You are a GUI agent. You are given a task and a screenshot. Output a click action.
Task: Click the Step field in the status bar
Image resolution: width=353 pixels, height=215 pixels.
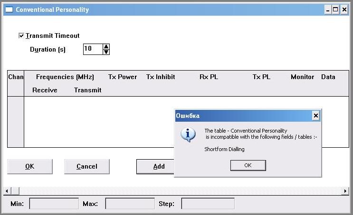[208, 204]
